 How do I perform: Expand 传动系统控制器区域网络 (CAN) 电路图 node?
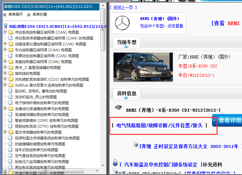pyautogui.click(x=5, y=32)
